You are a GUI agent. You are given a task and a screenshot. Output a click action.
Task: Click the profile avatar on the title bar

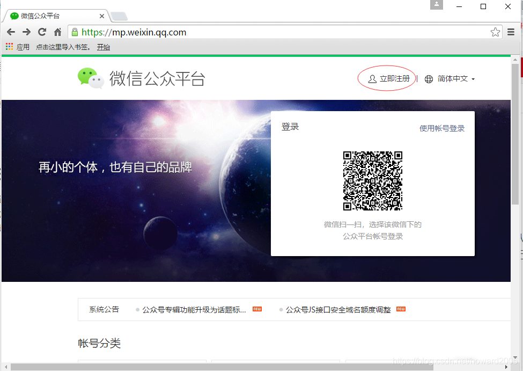coord(436,6)
